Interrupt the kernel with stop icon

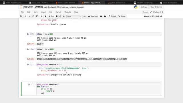(57, 16)
